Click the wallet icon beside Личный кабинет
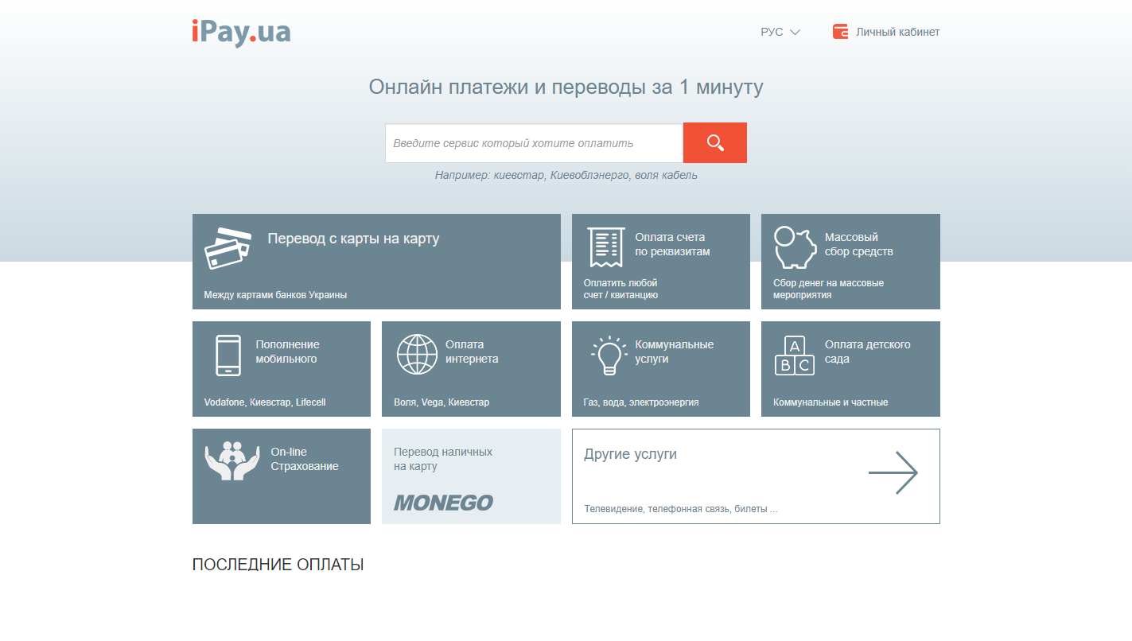Viewport: 1132px width, 641px height. point(840,32)
